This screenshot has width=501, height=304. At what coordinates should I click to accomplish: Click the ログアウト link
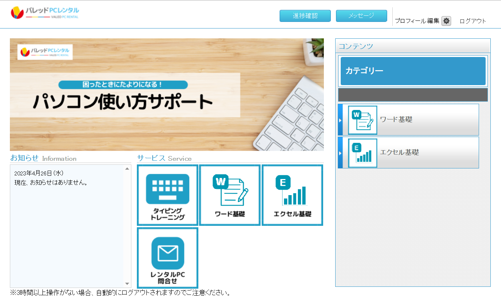coord(473,21)
